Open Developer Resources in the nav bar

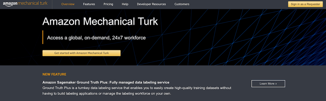pos(152,4)
